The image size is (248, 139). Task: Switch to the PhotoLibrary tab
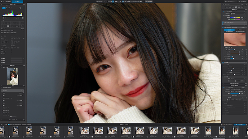tap(6, 2)
